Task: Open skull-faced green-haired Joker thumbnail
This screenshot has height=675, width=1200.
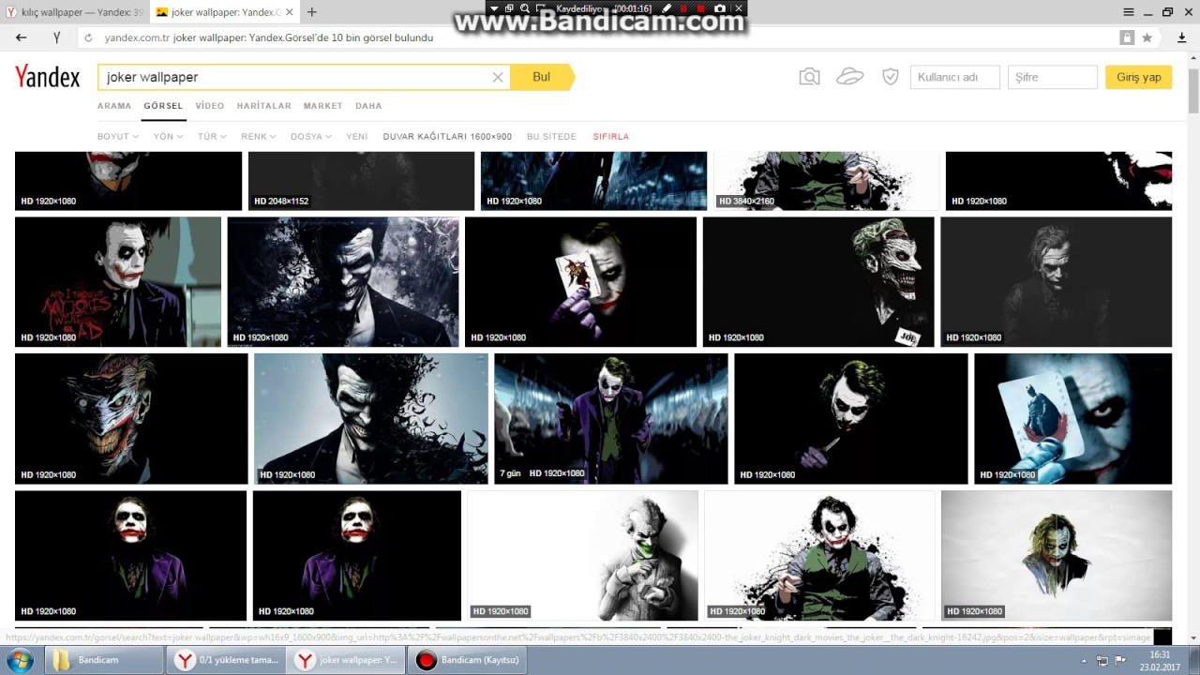Action: pos(818,282)
